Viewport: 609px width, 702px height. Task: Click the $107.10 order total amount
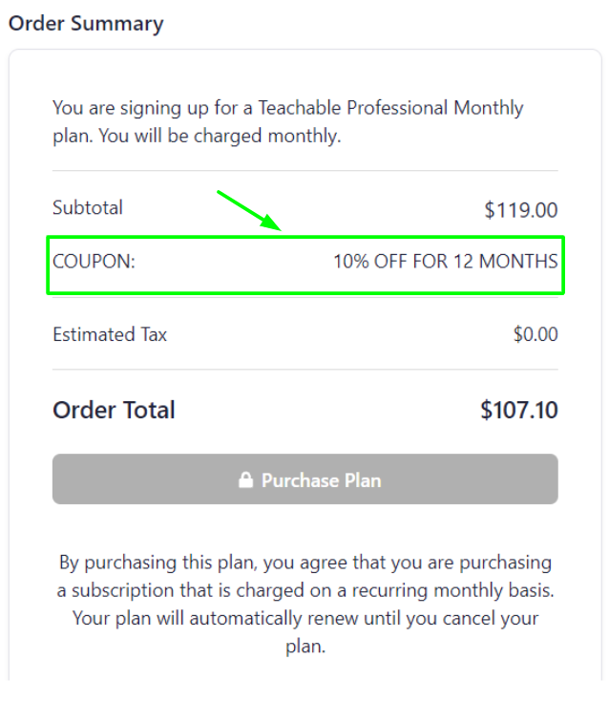(519, 410)
